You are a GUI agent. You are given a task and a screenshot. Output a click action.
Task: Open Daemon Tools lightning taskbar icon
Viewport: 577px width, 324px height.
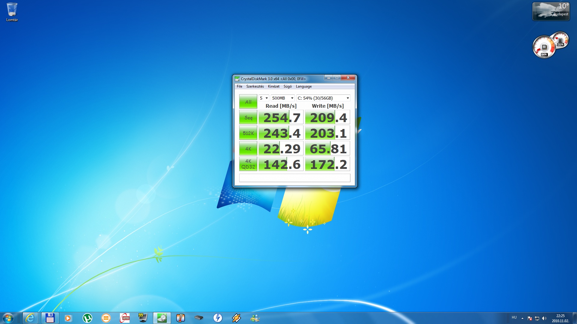pyautogui.click(x=218, y=318)
